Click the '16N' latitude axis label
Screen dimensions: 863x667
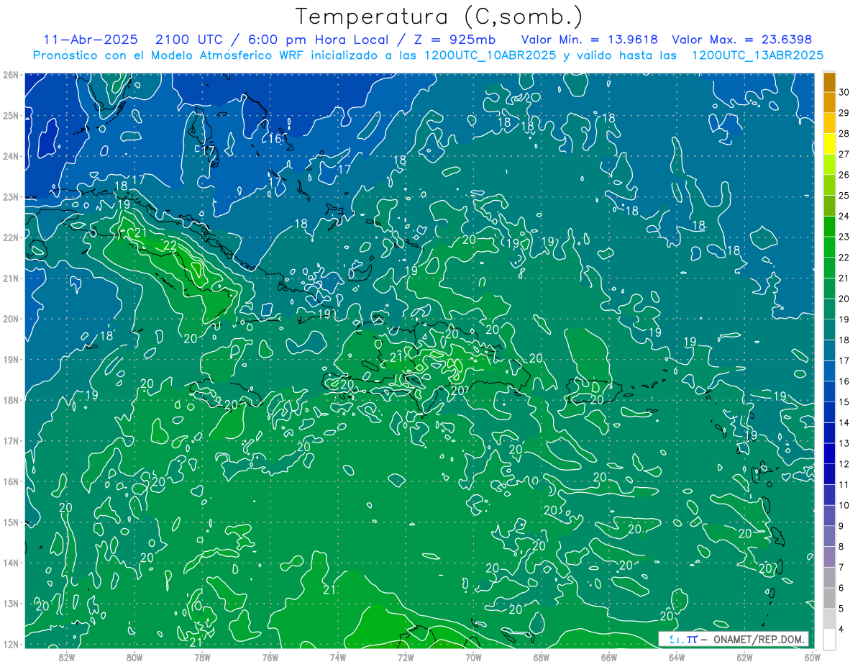click(x=10, y=481)
